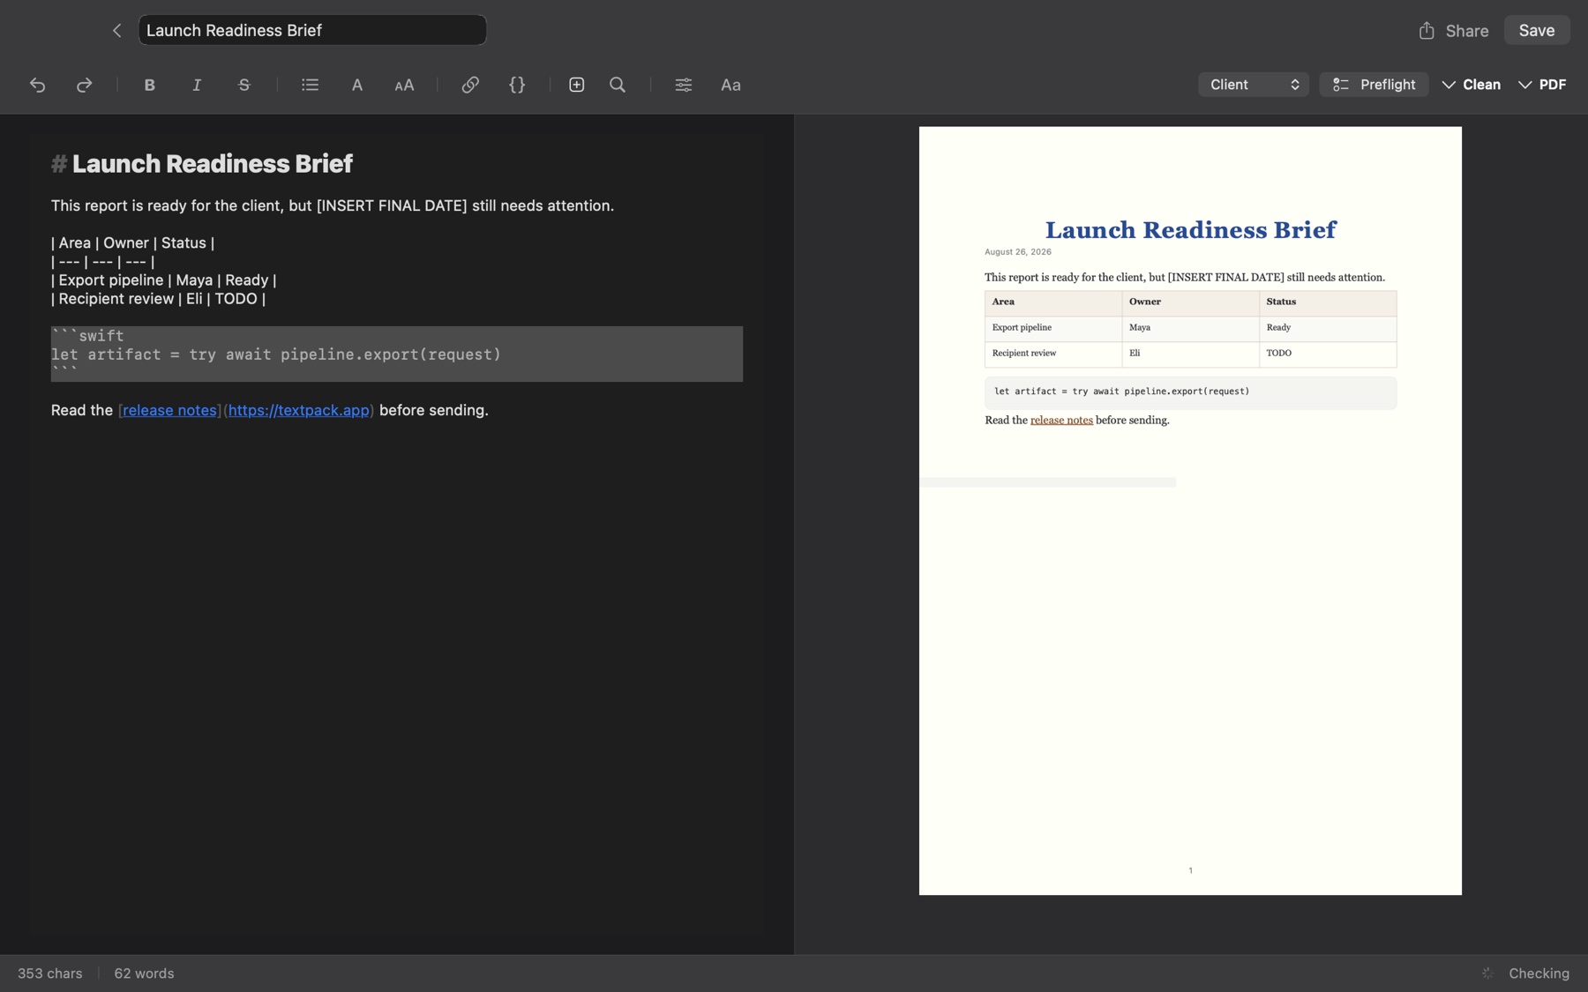Viewport: 1588px width, 992px height.
Task: Click the release notes link in editor
Action: (x=169, y=410)
